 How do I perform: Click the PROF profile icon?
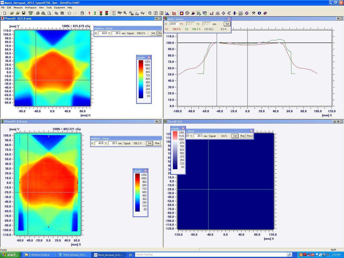(137, 13)
